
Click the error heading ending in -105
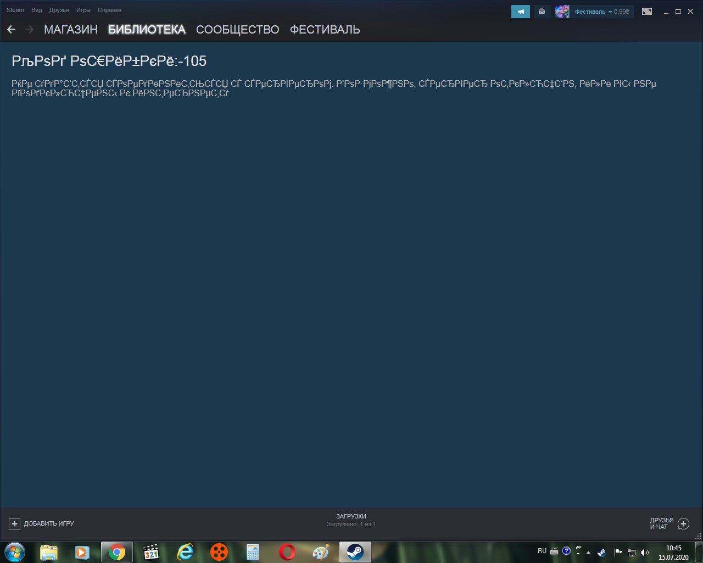point(109,61)
